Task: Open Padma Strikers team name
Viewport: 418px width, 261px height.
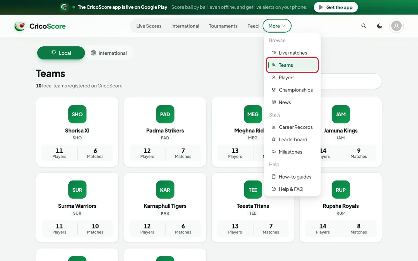Action: 165,130
